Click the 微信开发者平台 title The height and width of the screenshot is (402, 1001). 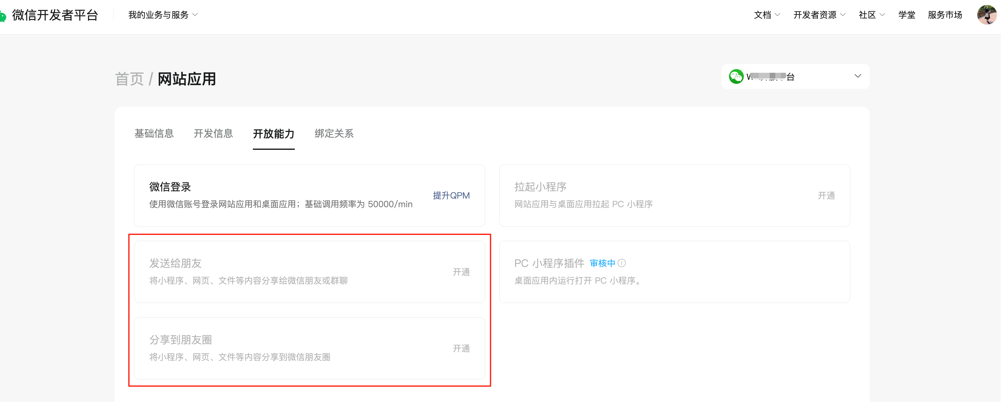coord(55,15)
